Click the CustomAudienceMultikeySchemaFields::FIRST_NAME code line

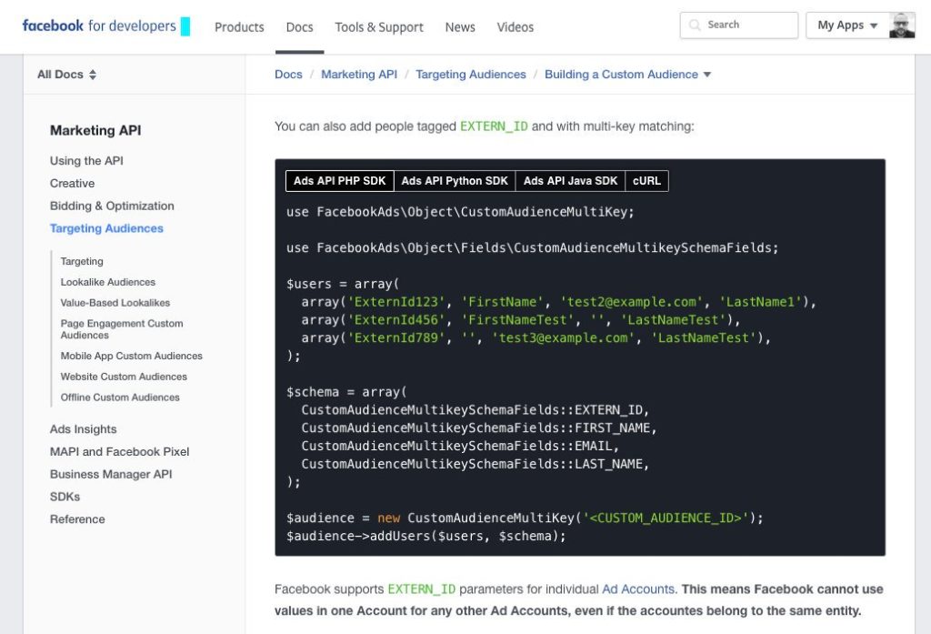click(478, 428)
